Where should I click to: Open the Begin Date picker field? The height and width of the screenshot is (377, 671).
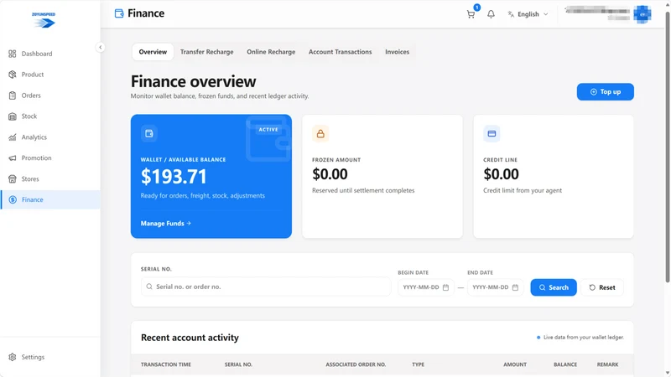(x=425, y=287)
